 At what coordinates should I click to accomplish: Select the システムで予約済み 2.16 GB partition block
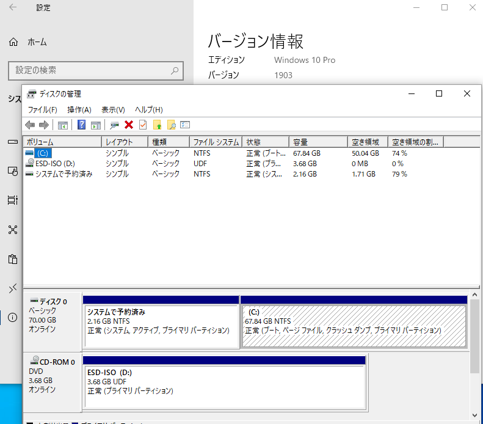161,323
